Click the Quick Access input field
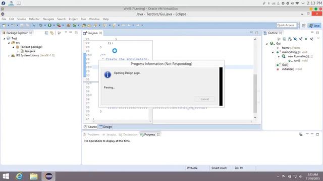323x181 pixels. coord(286,25)
